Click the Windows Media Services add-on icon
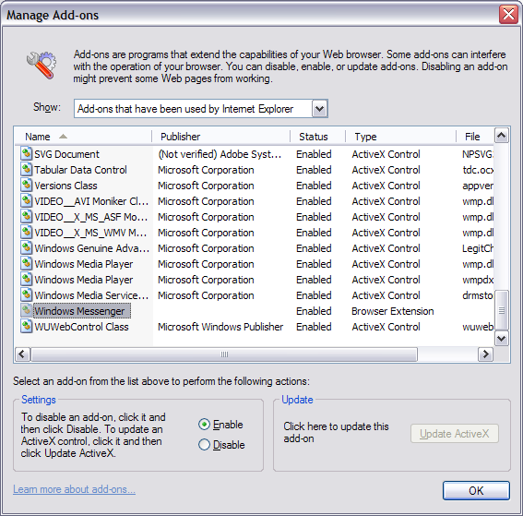 coord(26,295)
